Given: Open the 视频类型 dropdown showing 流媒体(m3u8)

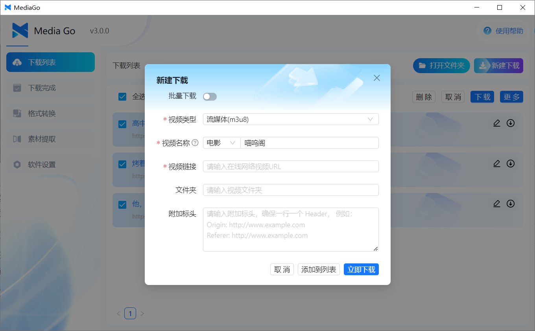Looking at the screenshot, I should pos(291,119).
